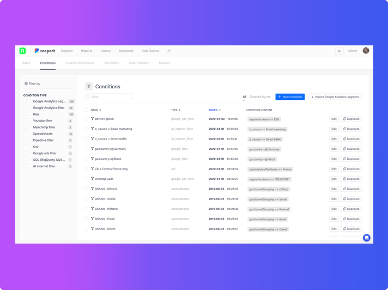The height and width of the screenshot is (290, 388).
Task: Sort by the TYPE column arrows
Action: pos(179,110)
